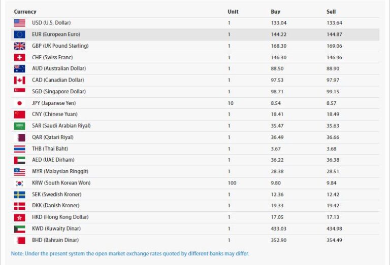This screenshot has height=265, width=390.
Task: Click the Australian flag icon
Action: (19, 68)
